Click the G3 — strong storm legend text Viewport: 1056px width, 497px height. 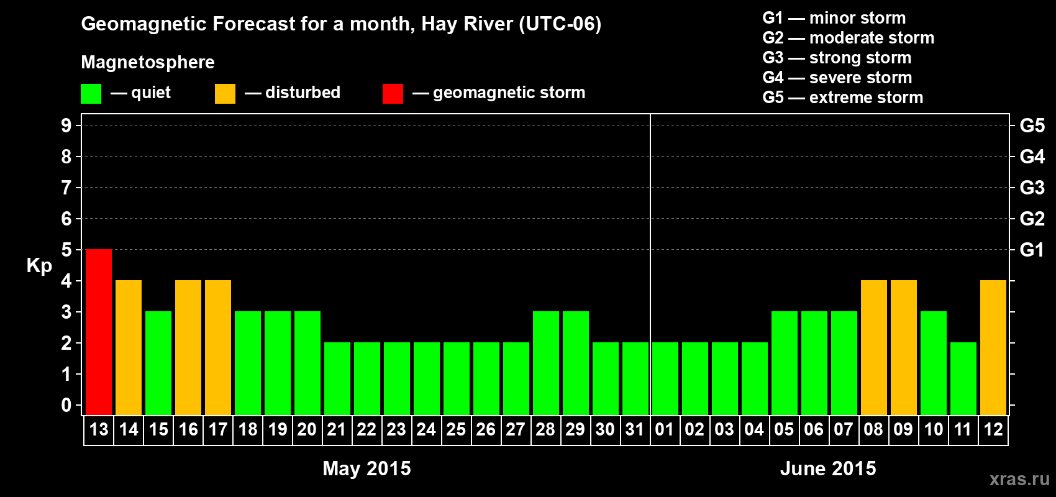pos(837,58)
